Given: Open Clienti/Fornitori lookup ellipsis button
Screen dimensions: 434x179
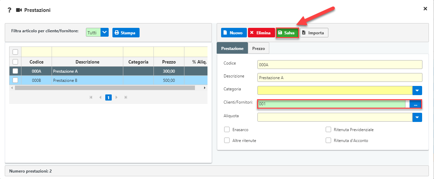Looking at the screenshot, I should (x=415, y=104).
